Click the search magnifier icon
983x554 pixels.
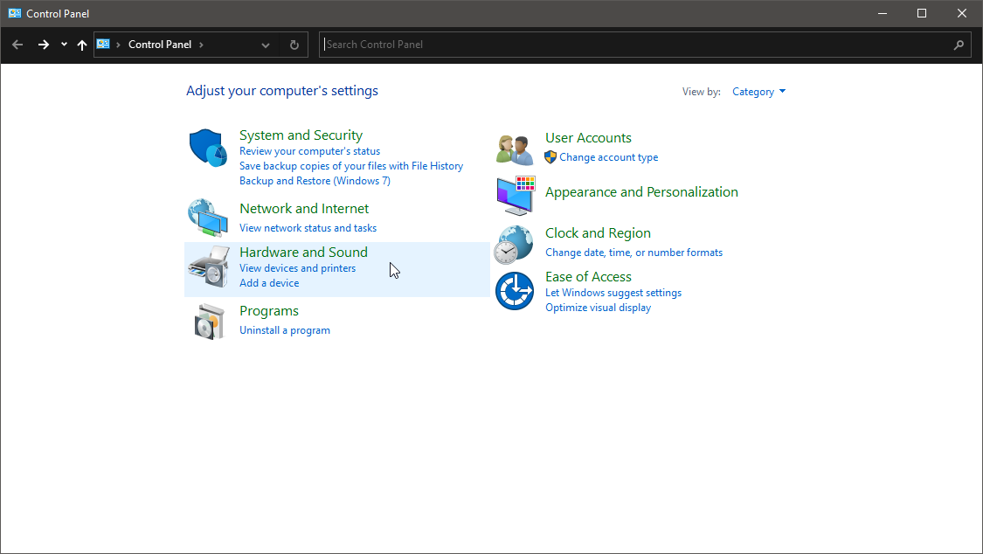coord(959,45)
